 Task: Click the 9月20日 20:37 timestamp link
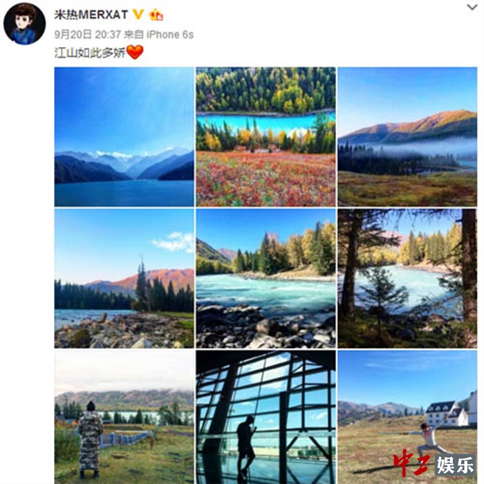88,35
